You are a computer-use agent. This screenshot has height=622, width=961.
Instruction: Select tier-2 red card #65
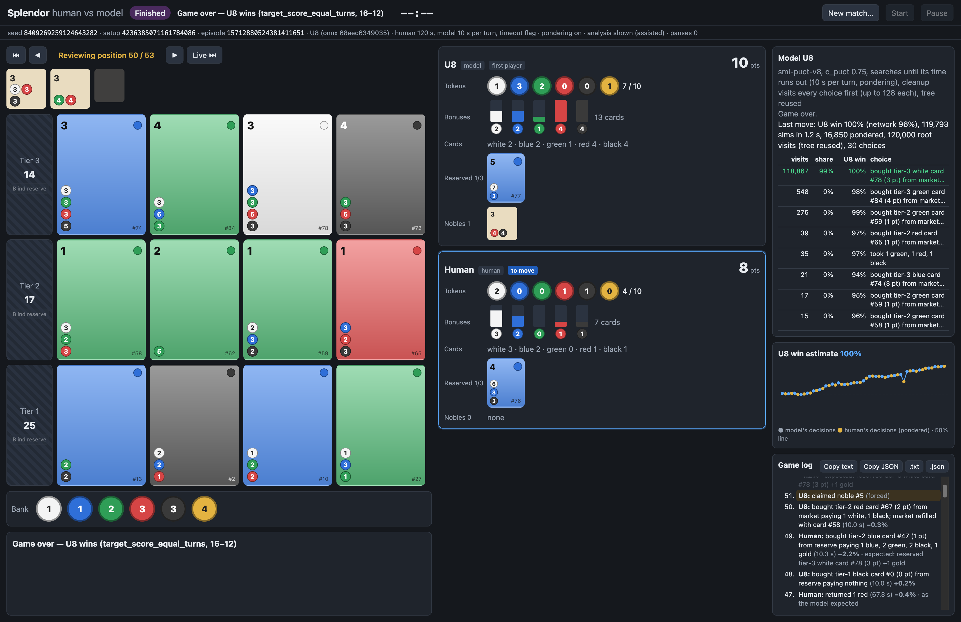pos(381,300)
